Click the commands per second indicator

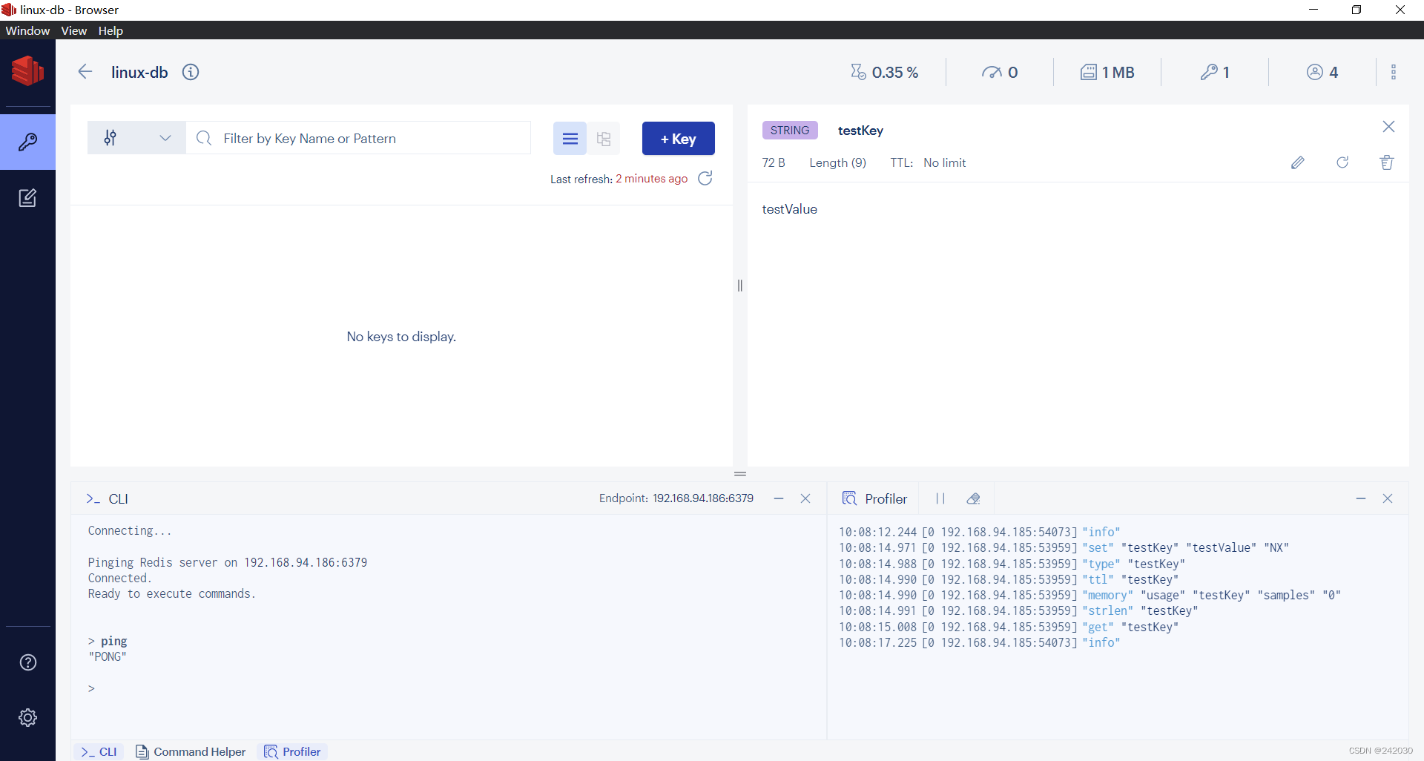coord(1000,72)
